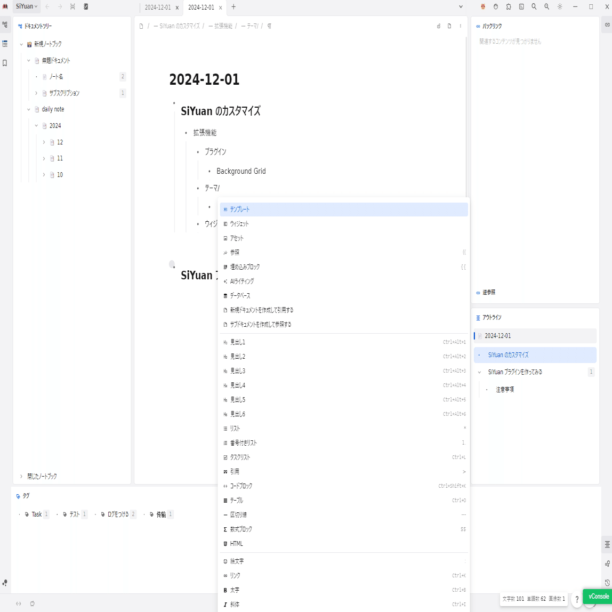Open the outline dock icon in right sidebar
612x612 pixels.
point(607,544)
